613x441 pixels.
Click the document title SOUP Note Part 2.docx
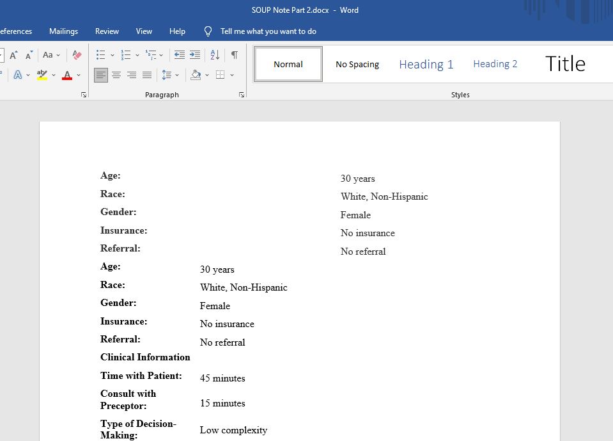coord(290,10)
